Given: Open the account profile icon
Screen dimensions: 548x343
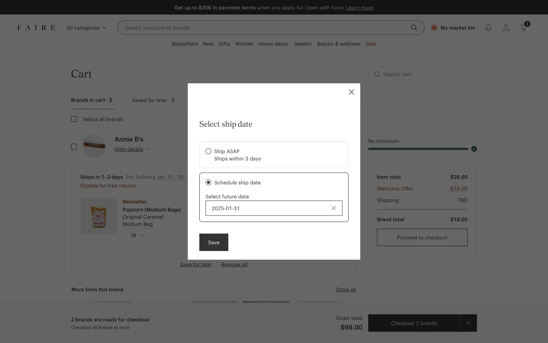Looking at the screenshot, I should click(506, 28).
